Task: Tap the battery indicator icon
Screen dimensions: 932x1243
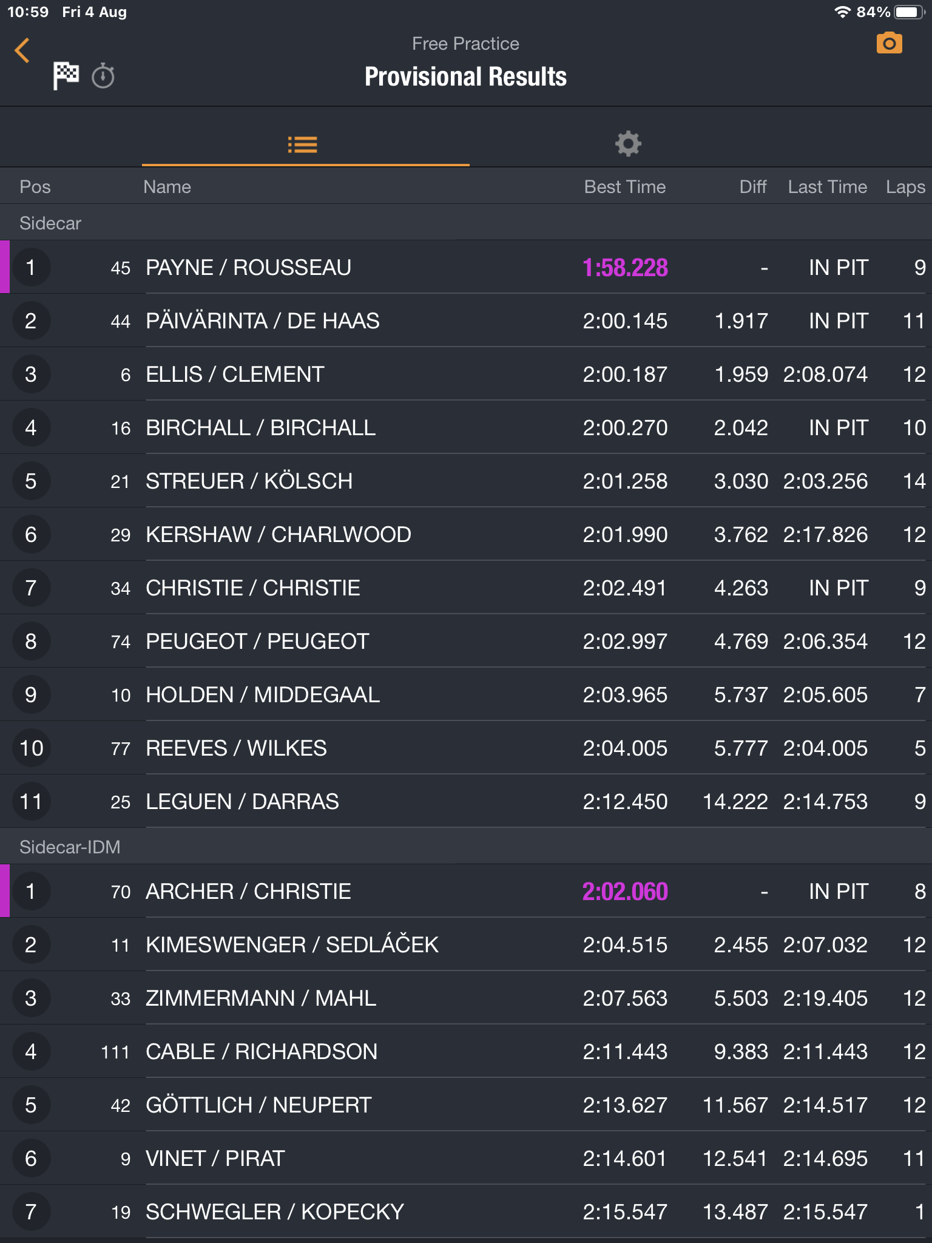Action: point(909,12)
